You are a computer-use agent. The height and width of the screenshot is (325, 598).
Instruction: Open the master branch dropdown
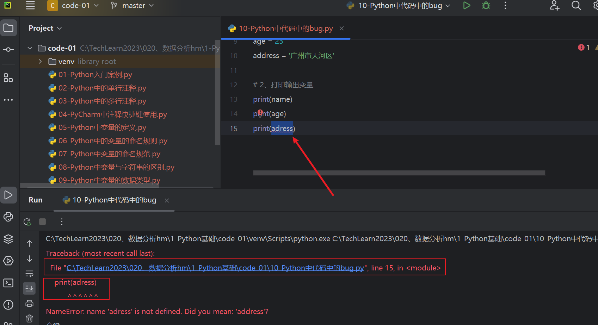point(132,6)
